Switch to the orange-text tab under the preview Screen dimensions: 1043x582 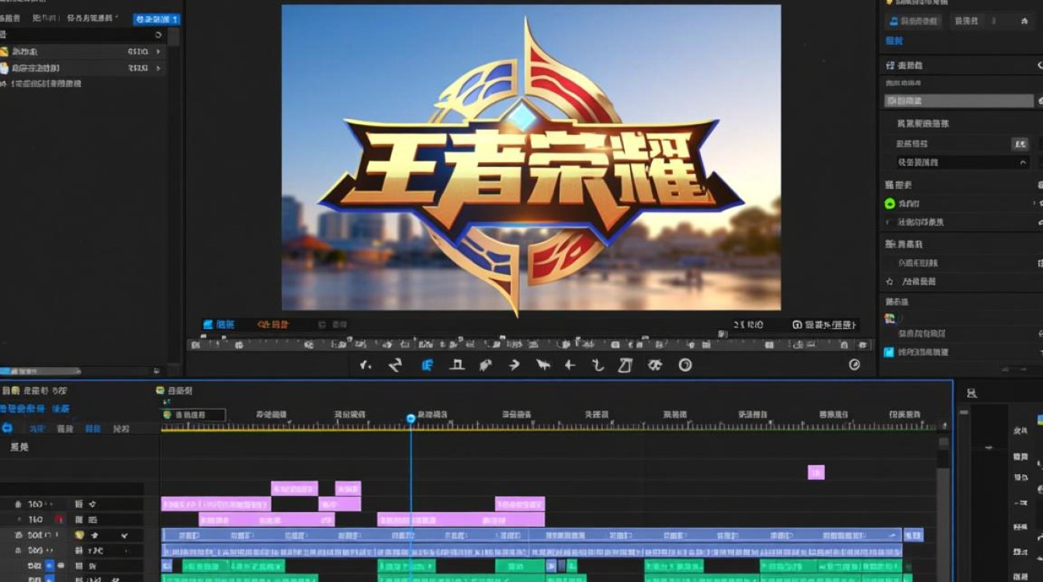pos(273,324)
